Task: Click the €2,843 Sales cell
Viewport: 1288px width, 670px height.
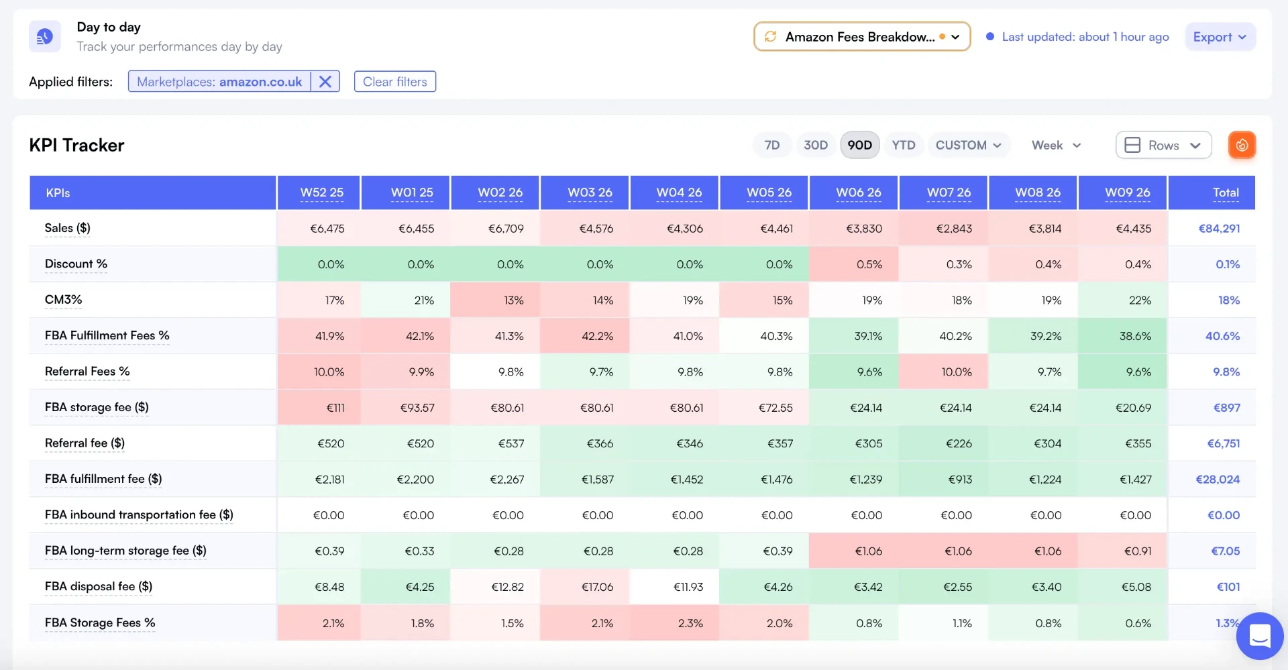Action: (944, 229)
